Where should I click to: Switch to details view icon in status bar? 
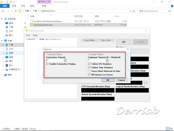coord(168,129)
